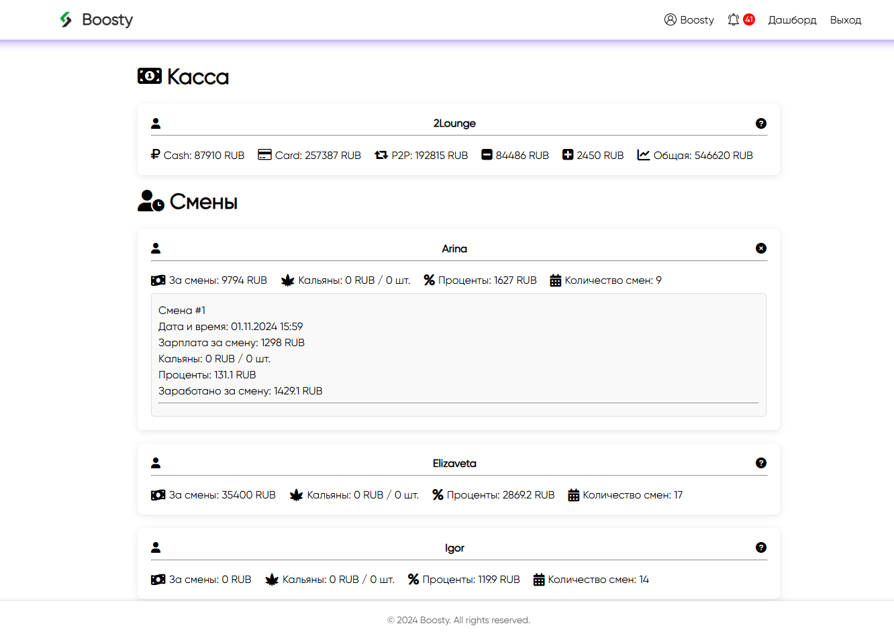Viewport: 894px width, 638px height.
Task: Click Arina's Проценты: 1627 RUB
Action: pyautogui.click(x=487, y=280)
